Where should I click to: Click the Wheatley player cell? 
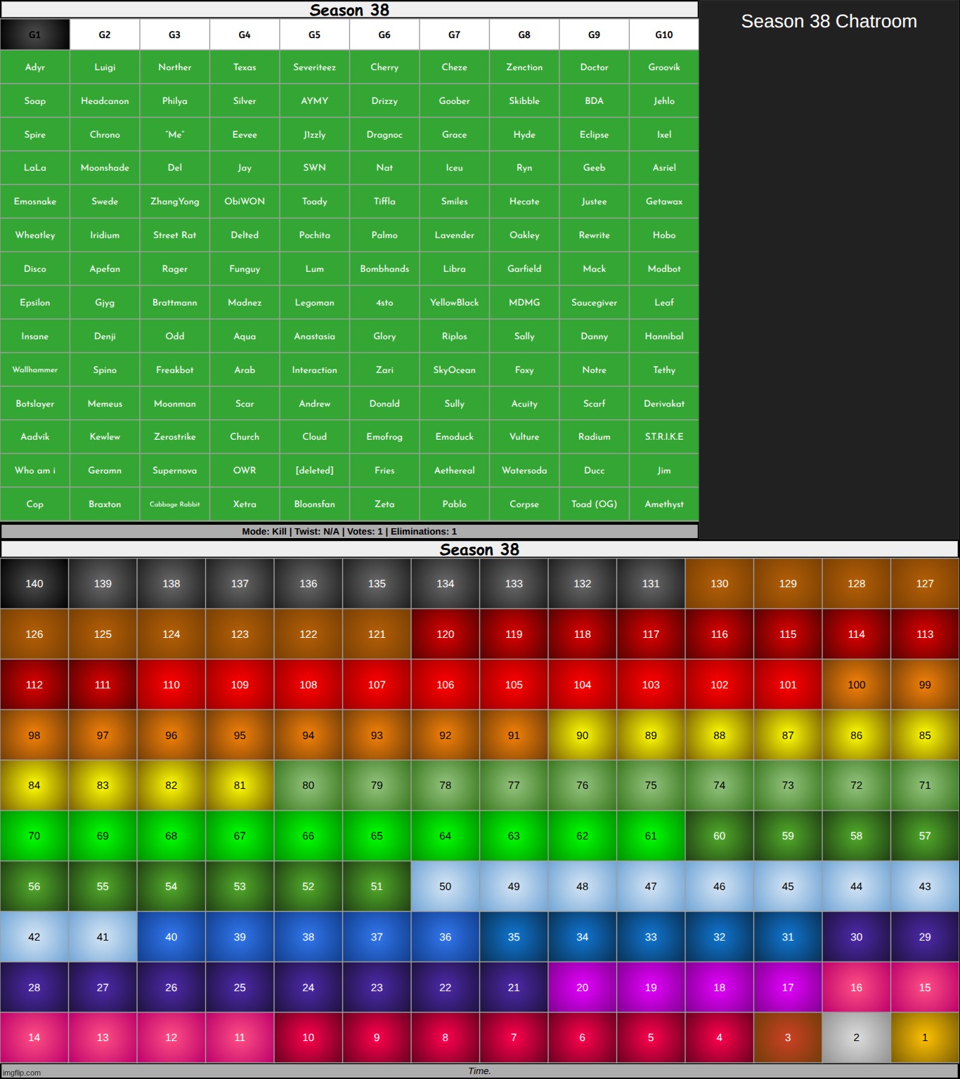[35, 235]
